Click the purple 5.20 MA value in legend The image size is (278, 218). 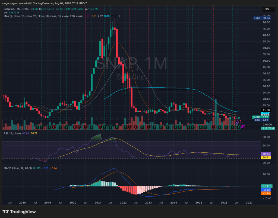click(87, 16)
